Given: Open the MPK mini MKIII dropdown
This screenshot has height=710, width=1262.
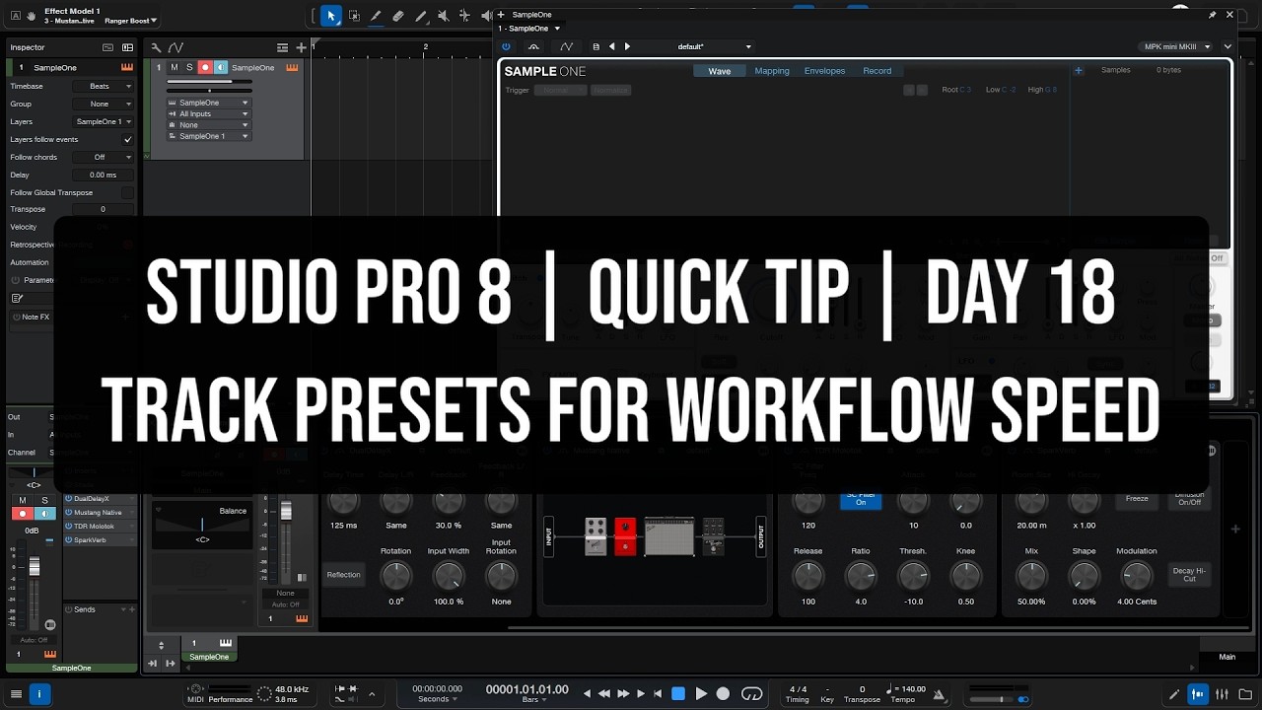Looking at the screenshot, I should (1176, 46).
